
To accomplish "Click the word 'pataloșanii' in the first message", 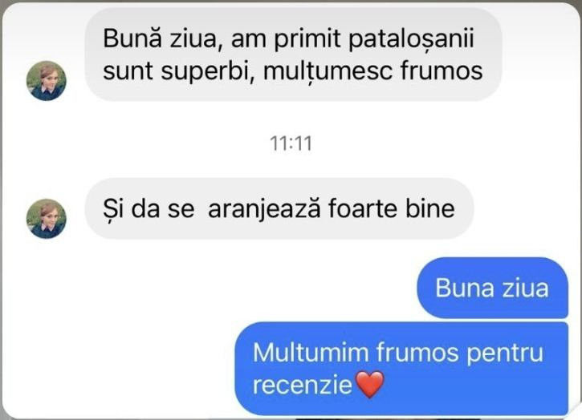I will [x=411, y=38].
